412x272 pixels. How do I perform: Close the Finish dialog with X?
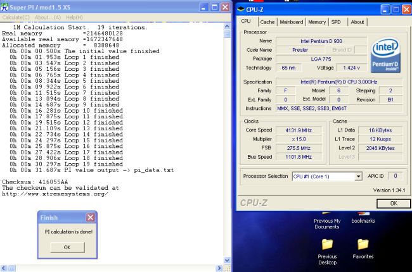pyautogui.click(x=91, y=217)
